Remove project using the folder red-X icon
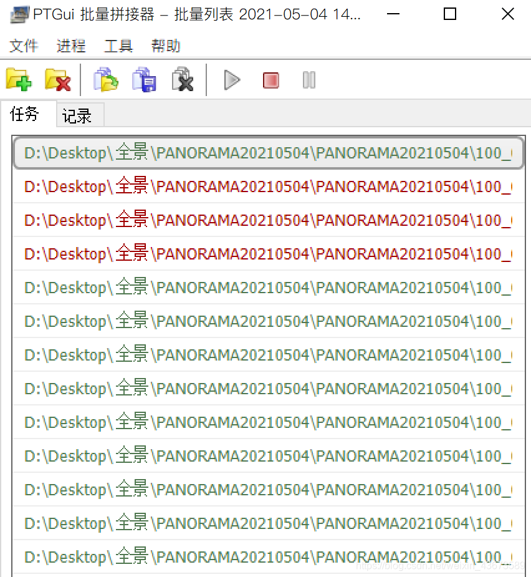This screenshot has height=577, width=531. click(58, 79)
